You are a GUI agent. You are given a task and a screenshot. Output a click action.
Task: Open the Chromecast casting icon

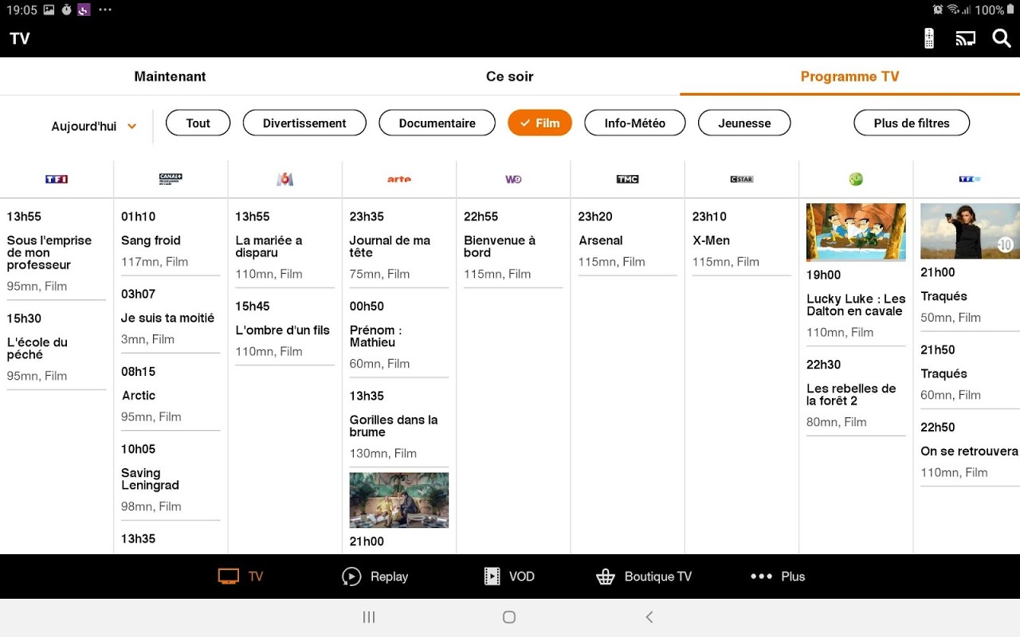[x=965, y=37]
